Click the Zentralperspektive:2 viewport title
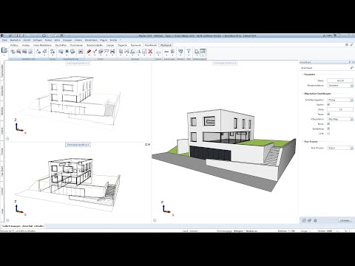The width and height of the screenshot is (355, 266). (x=226, y=63)
